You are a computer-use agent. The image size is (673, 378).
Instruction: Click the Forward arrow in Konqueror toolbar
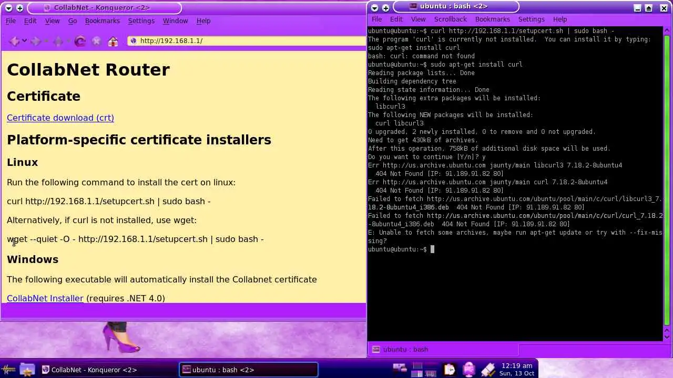pos(36,41)
